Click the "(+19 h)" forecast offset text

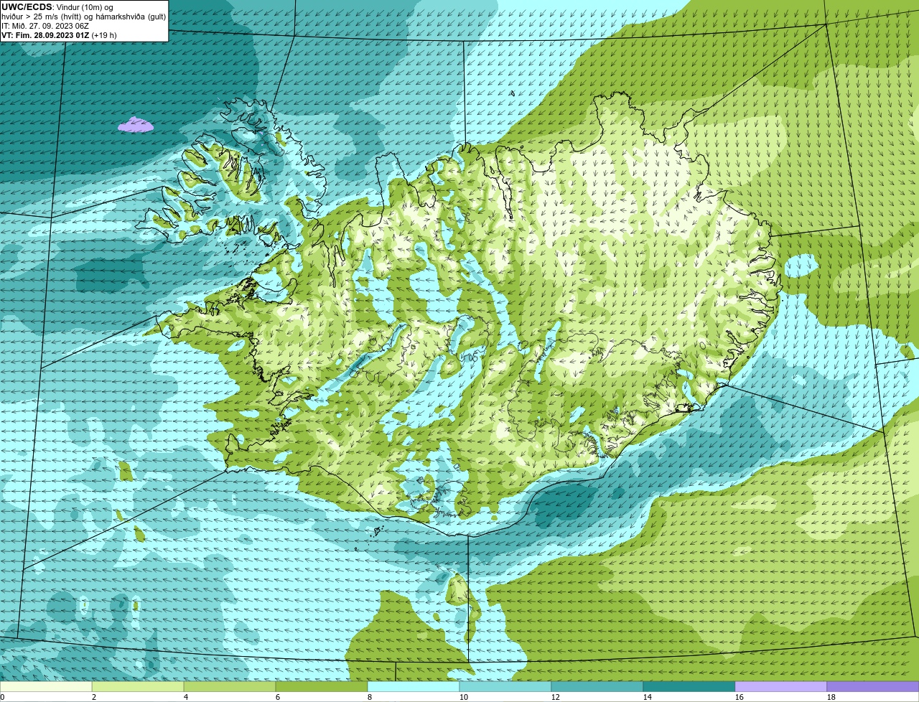104,35
